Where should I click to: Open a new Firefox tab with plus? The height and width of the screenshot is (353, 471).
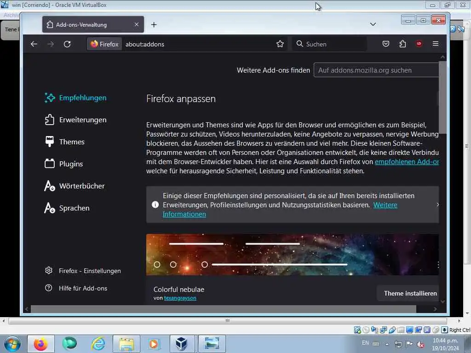pyautogui.click(x=154, y=25)
